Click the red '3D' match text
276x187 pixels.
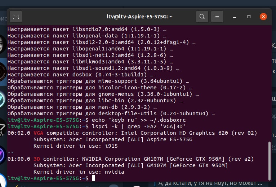click(37, 159)
